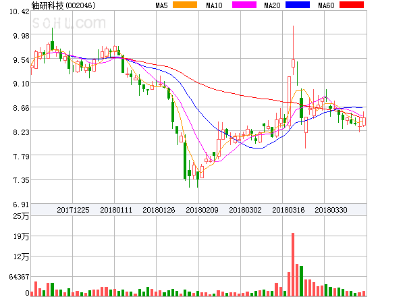Click the magenta MA10 legend swatch
This screenshot has width=405, height=297.
[x=244, y=5]
